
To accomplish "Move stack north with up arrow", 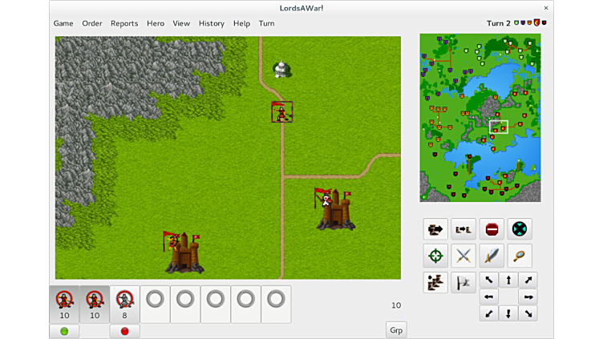I will pyautogui.click(x=508, y=280).
